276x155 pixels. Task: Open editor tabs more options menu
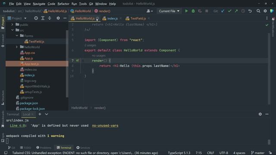click(267, 18)
